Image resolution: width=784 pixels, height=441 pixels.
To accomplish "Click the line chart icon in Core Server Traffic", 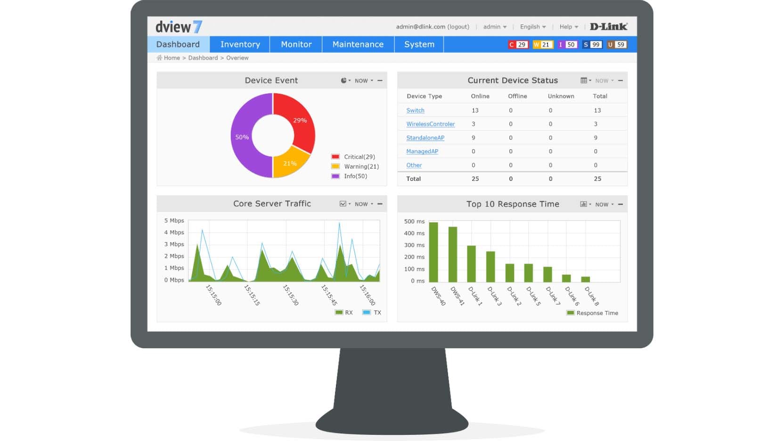I will pyautogui.click(x=343, y=204).
